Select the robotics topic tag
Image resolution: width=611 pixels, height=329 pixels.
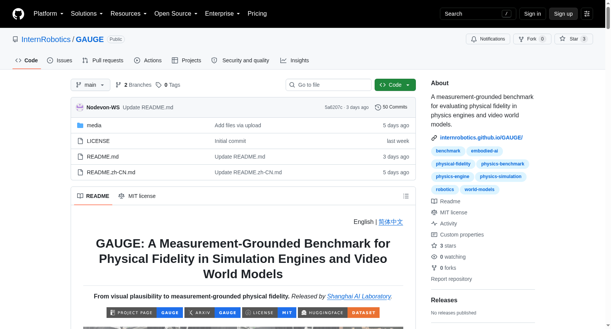tap(445, 190)
